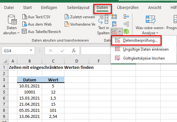Click the formula bar cancel X icon
177x122 pixels.
point(51,51)
